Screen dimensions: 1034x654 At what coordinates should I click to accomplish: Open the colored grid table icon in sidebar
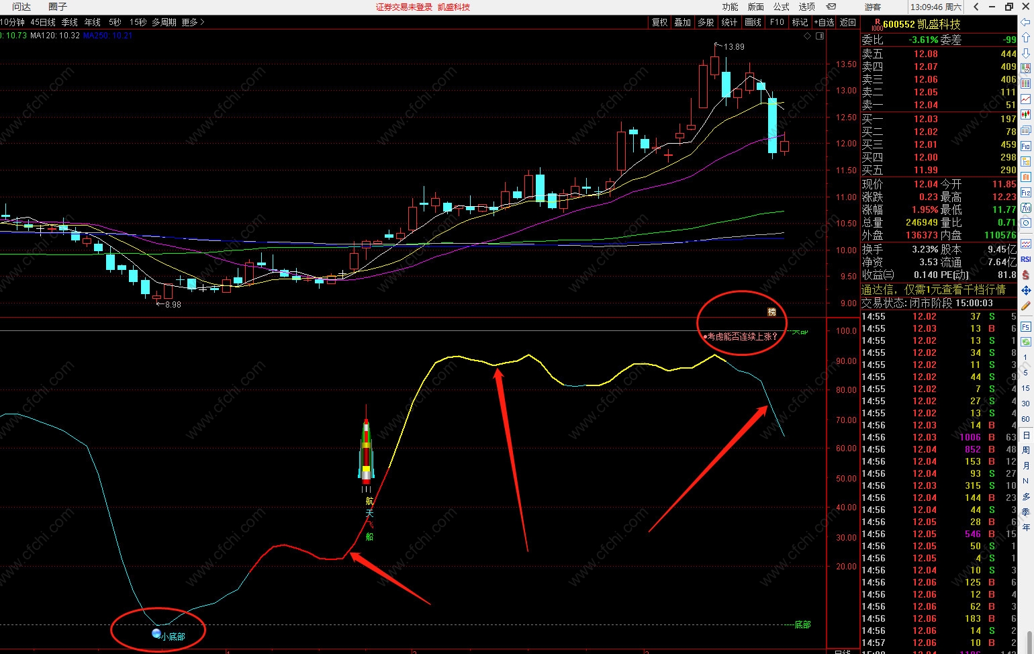[x=1025, y=83]
